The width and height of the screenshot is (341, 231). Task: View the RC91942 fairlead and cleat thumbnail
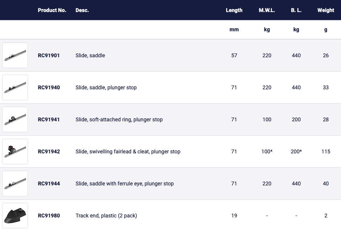(x=15, y=151)
